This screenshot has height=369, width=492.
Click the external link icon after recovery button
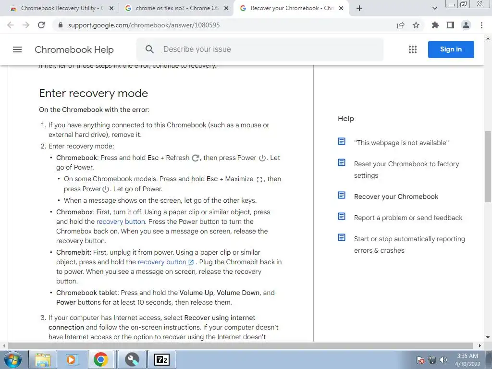191,262
